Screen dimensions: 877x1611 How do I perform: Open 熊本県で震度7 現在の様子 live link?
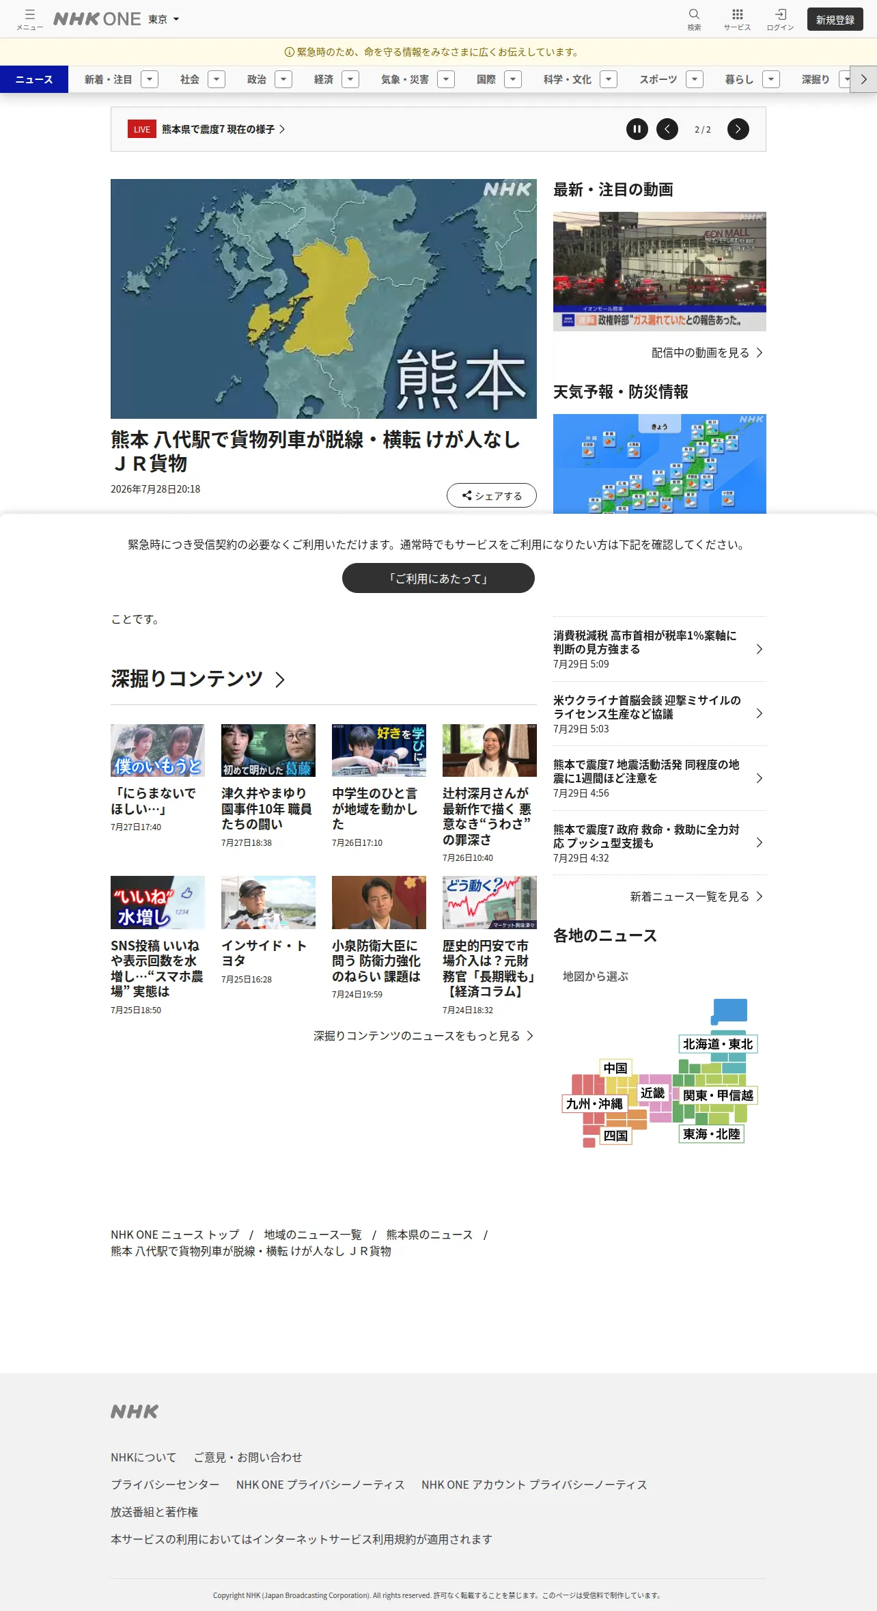pos(223,129)
